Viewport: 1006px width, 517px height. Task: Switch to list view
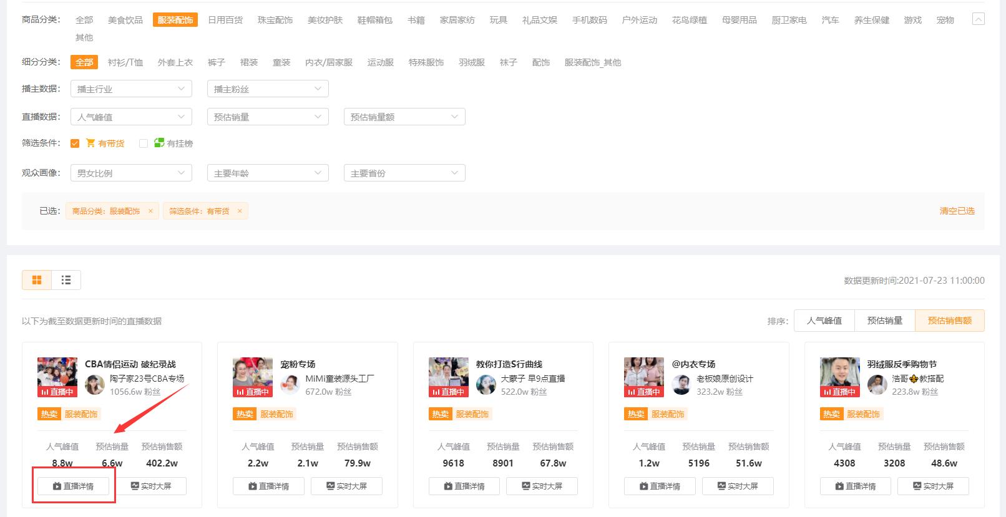coord(66,280)
